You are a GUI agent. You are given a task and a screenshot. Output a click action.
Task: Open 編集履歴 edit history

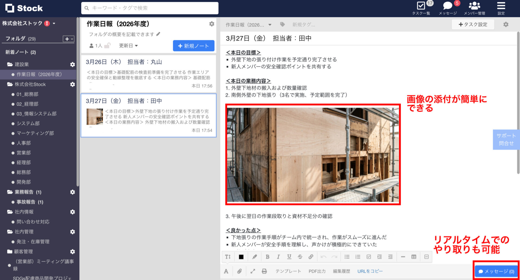(x=342, y=271)
